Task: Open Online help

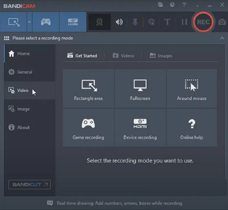Action: pyautogui.click(x=192, y=127)
